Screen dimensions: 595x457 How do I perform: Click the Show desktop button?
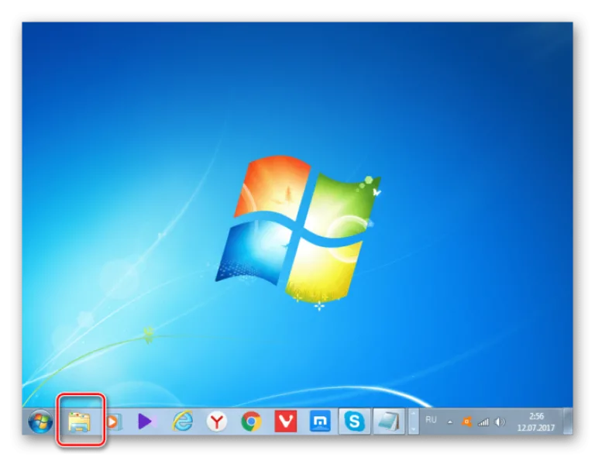coord(568,421)
